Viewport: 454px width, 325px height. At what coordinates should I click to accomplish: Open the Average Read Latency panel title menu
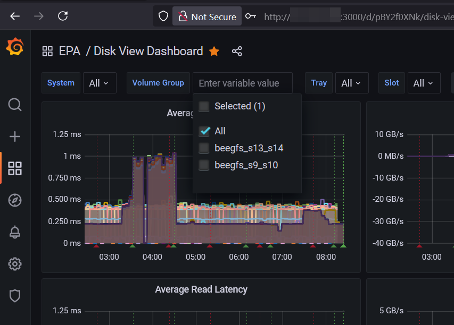(x=201, y=289)
